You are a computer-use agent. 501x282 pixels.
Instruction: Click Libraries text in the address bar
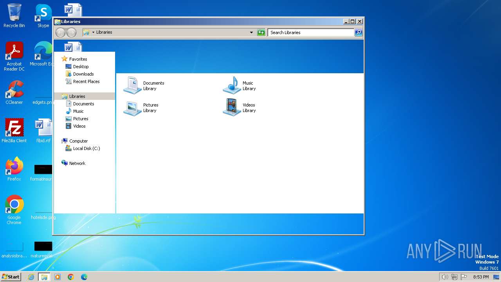click(x=104, y=33)
